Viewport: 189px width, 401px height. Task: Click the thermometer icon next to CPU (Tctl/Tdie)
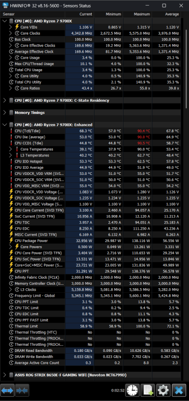click(x=11, y=131)
